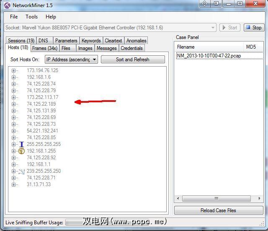Select host 74.125.228.92 in the tree

pos(41,158)
